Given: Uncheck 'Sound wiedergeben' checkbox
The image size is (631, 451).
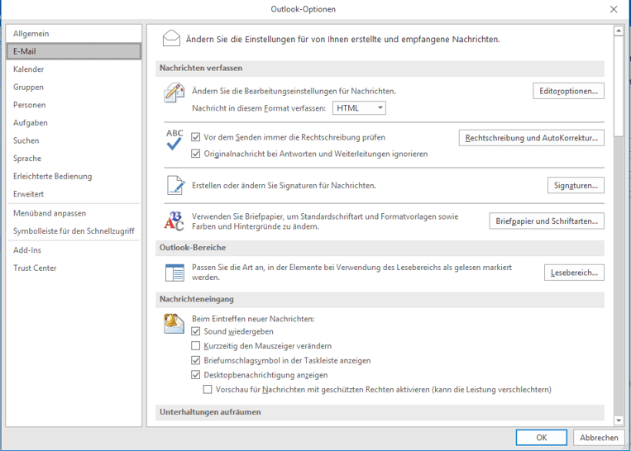Looking at the screenshot, I should point(195,331).
